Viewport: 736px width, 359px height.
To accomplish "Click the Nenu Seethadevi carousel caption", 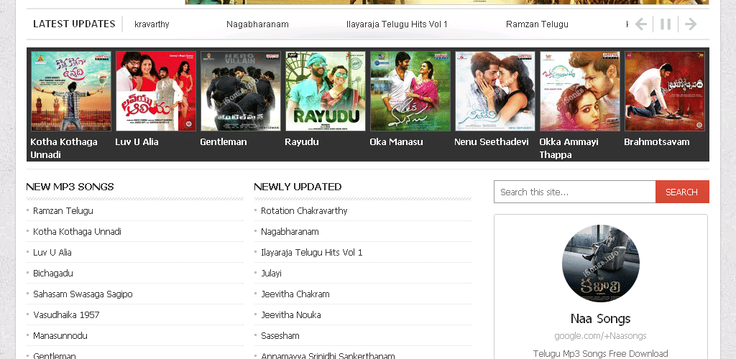I will (x=492, y=141).
